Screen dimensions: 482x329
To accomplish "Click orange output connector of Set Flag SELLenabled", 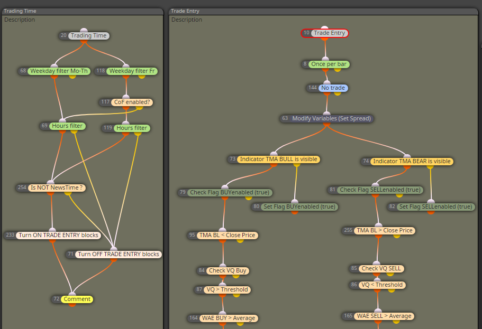I will (431, 212).
